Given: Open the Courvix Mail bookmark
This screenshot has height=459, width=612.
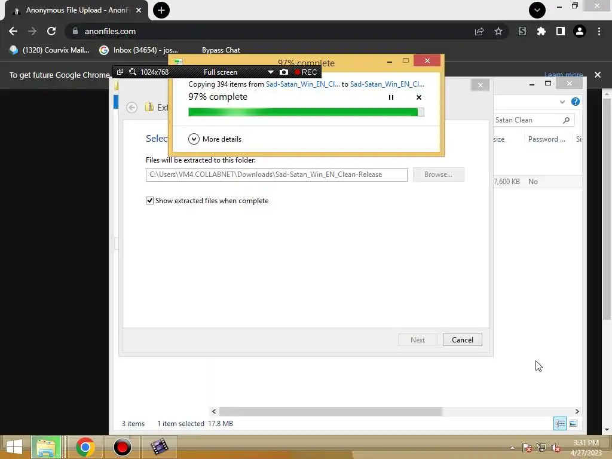Looking at the screenshot, I should pyautogui.click(x=50, y=50).
